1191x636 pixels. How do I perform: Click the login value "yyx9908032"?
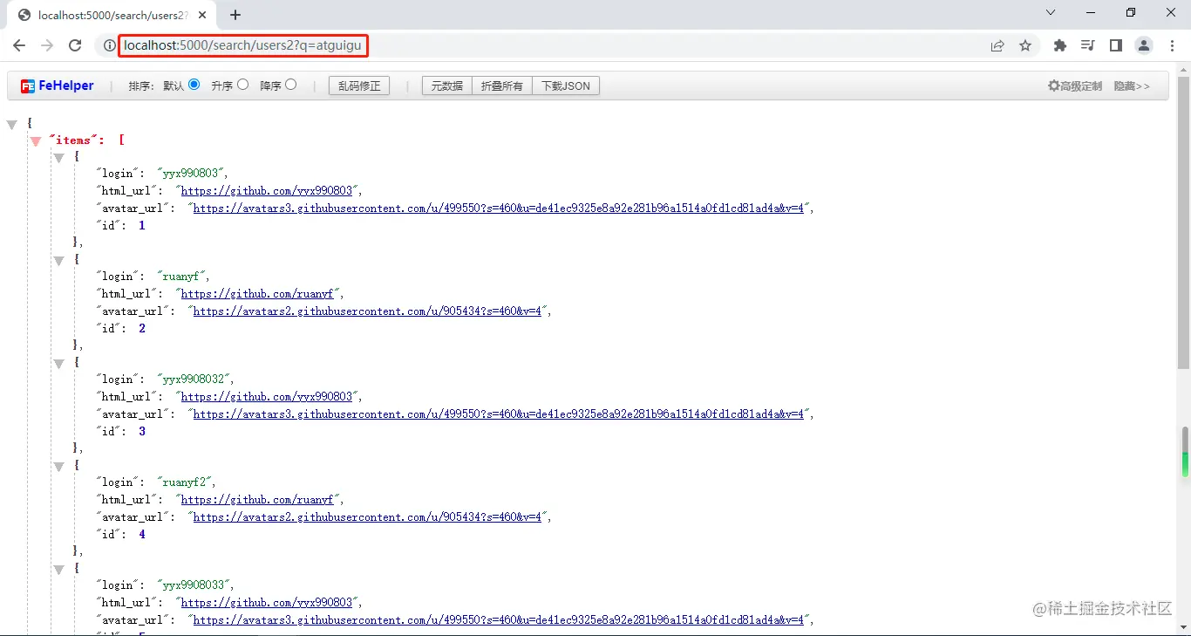[x=195, y=380]
